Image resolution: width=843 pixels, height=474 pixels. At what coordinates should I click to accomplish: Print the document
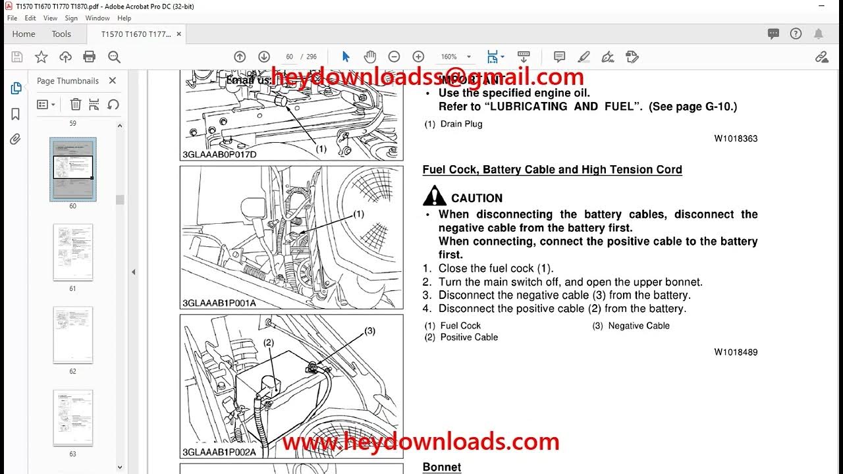click(90, 57)
